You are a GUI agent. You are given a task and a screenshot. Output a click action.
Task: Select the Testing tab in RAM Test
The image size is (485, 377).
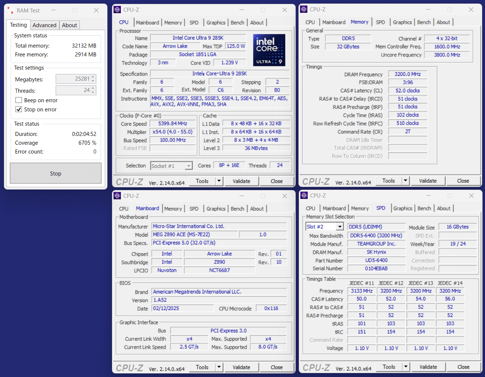(x=18, y=25)
